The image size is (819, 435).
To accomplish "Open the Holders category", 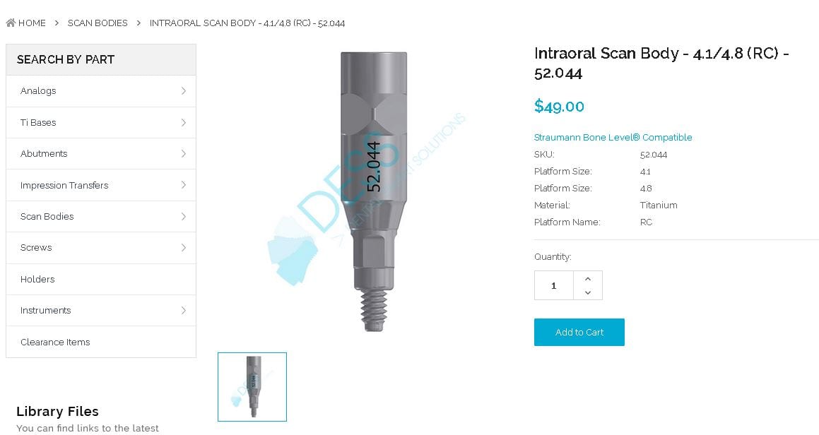I will [x=101, y=280].
